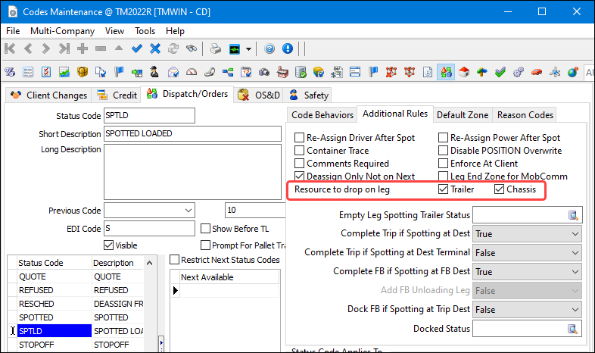Select the Default Zone tab
The height and width of the screenshot is (353, 595).
pos(463,115)
